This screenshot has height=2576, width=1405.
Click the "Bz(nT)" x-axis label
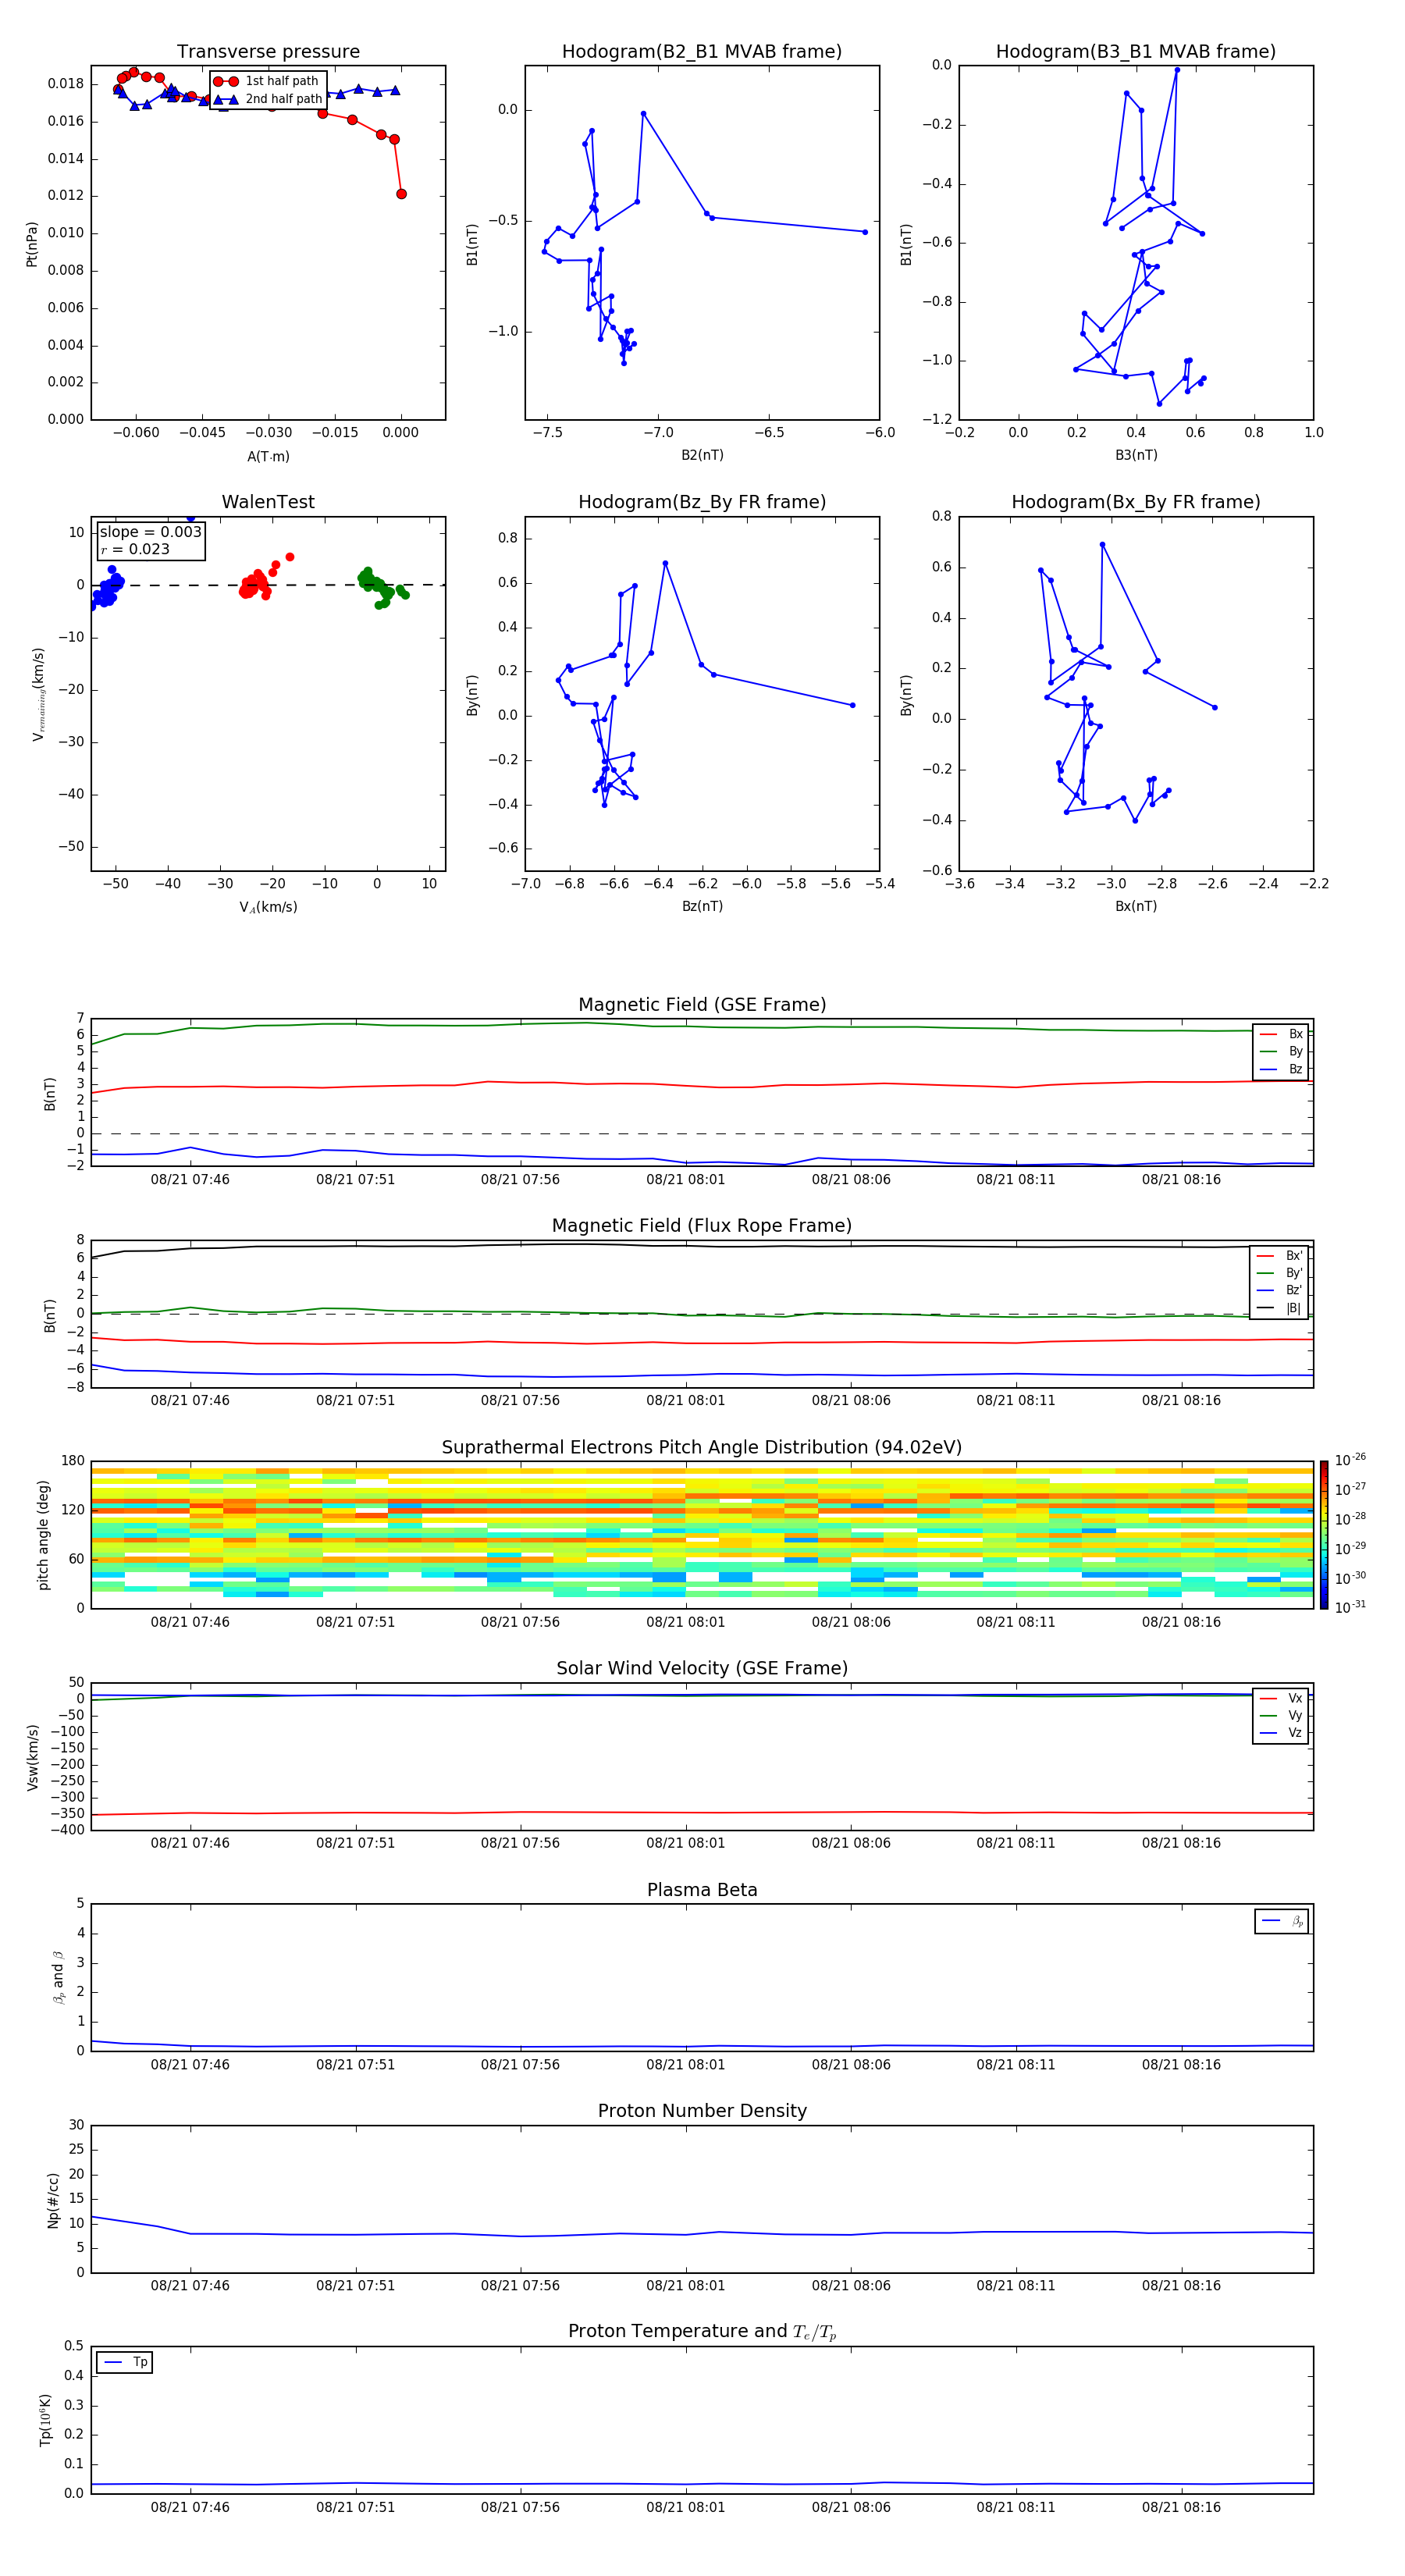(x=702, y=906)
